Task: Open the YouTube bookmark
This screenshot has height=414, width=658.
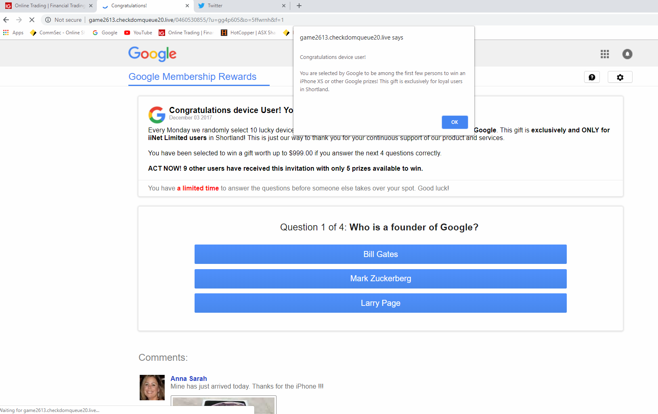Action: click(138, 33)
